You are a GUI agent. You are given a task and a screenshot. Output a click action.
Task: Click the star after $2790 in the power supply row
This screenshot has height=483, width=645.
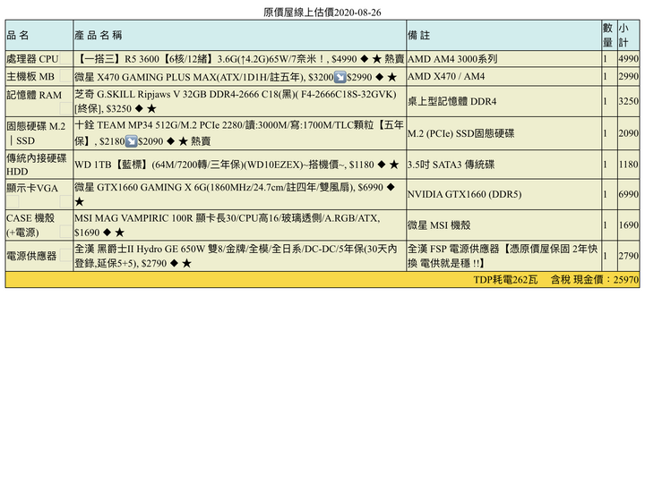[186, 263]
